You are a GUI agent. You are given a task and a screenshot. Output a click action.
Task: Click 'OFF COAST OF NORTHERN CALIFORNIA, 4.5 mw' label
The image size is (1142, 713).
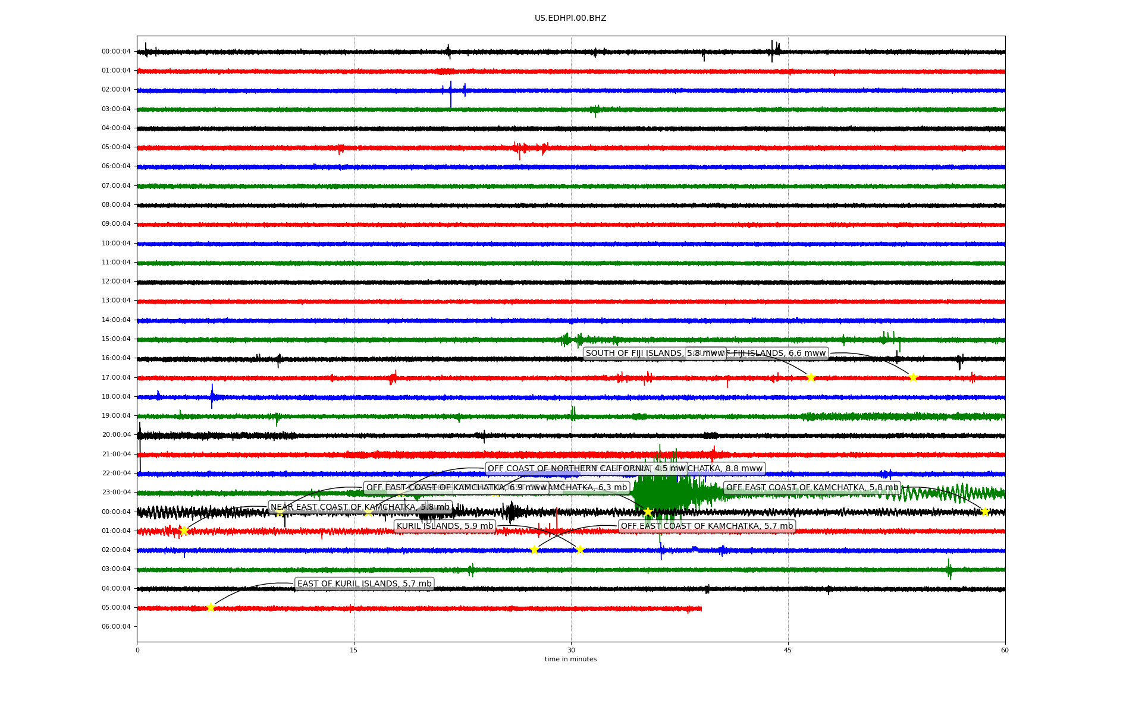pyautogui.click(x=586, y=468)
